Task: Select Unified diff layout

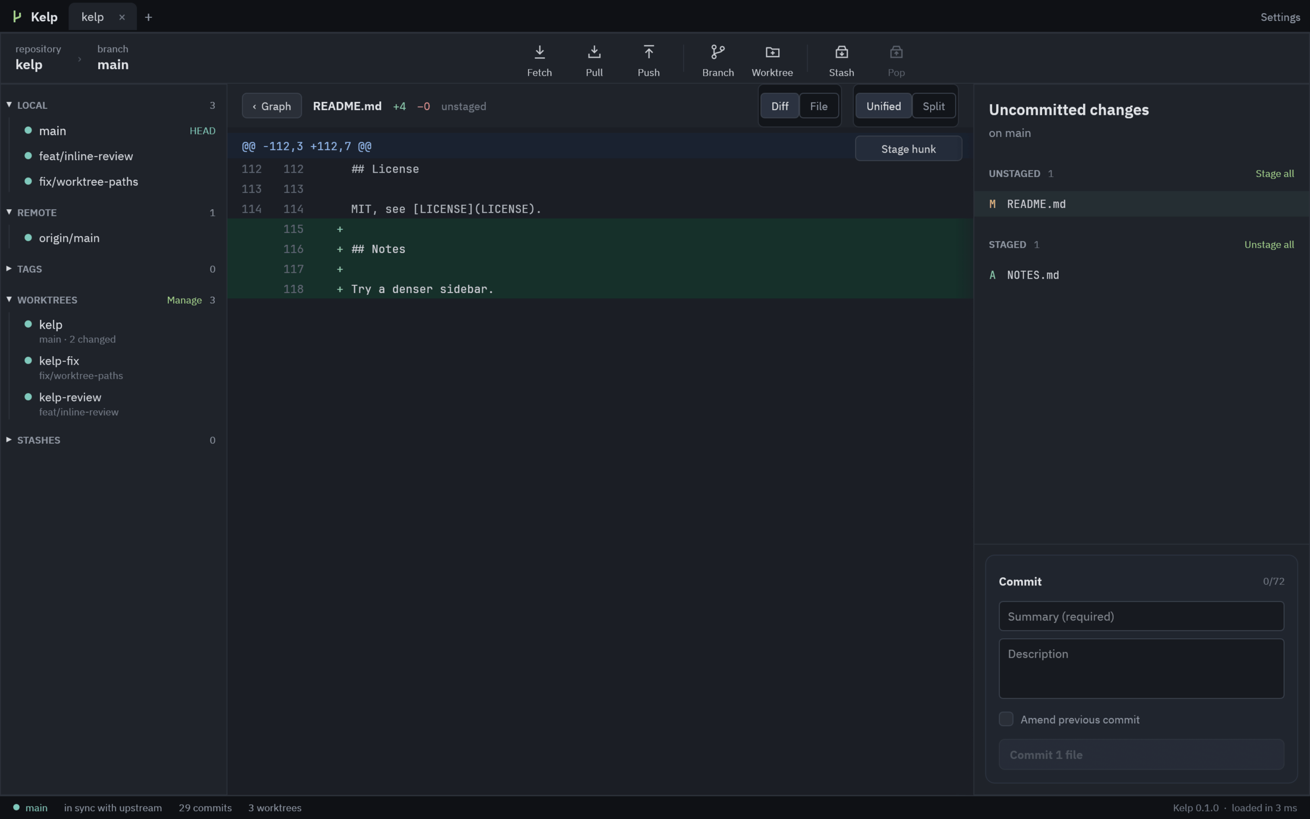Action: [883, 106]
